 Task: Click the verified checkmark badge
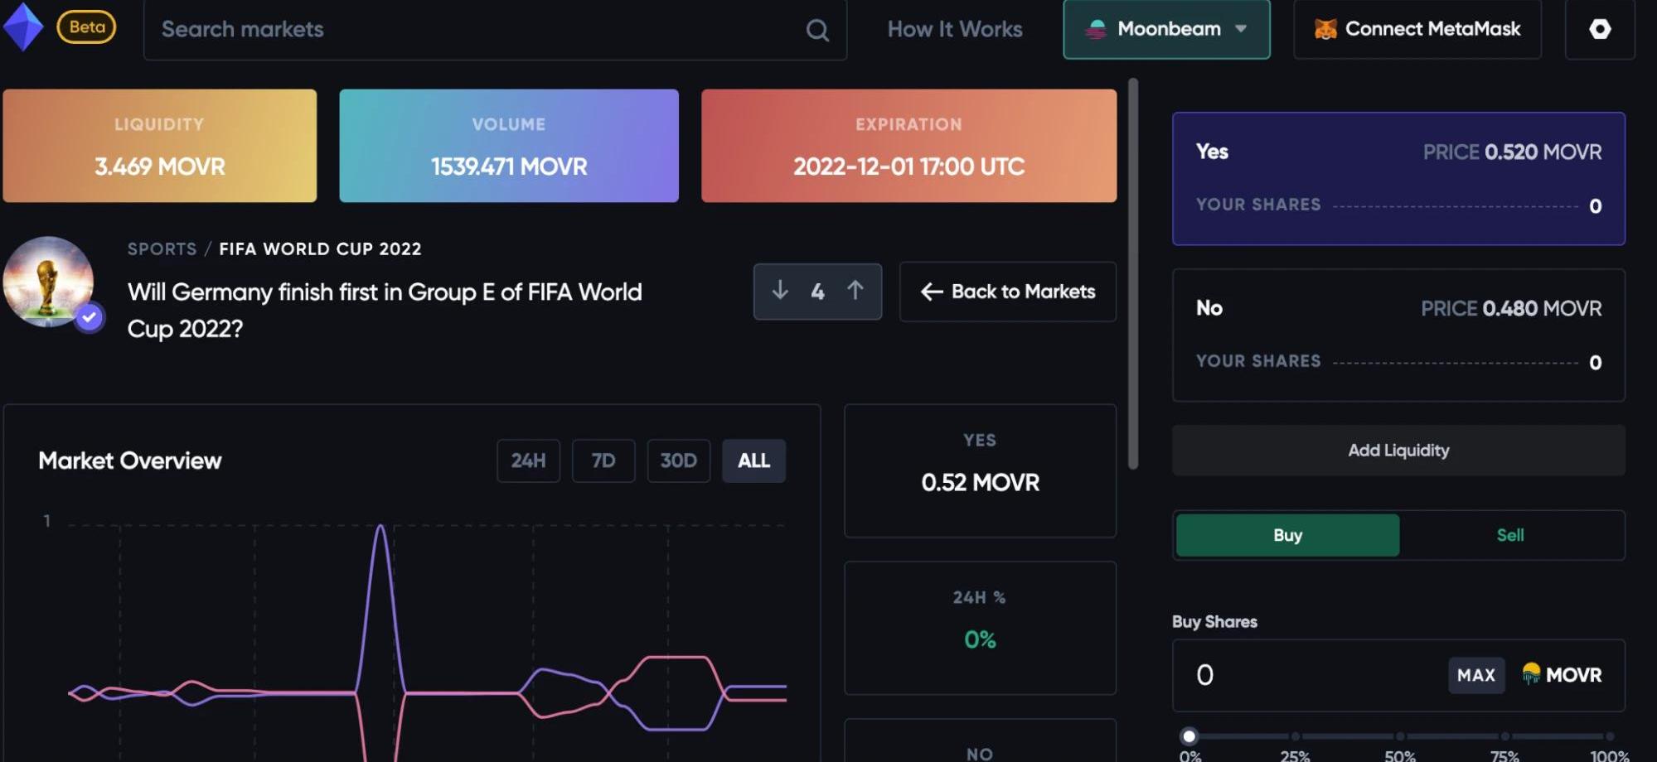coord(90,317)
